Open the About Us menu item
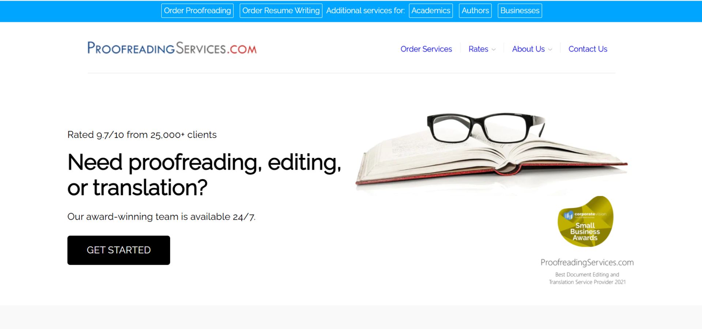702x329 pixels. (528, 49)
